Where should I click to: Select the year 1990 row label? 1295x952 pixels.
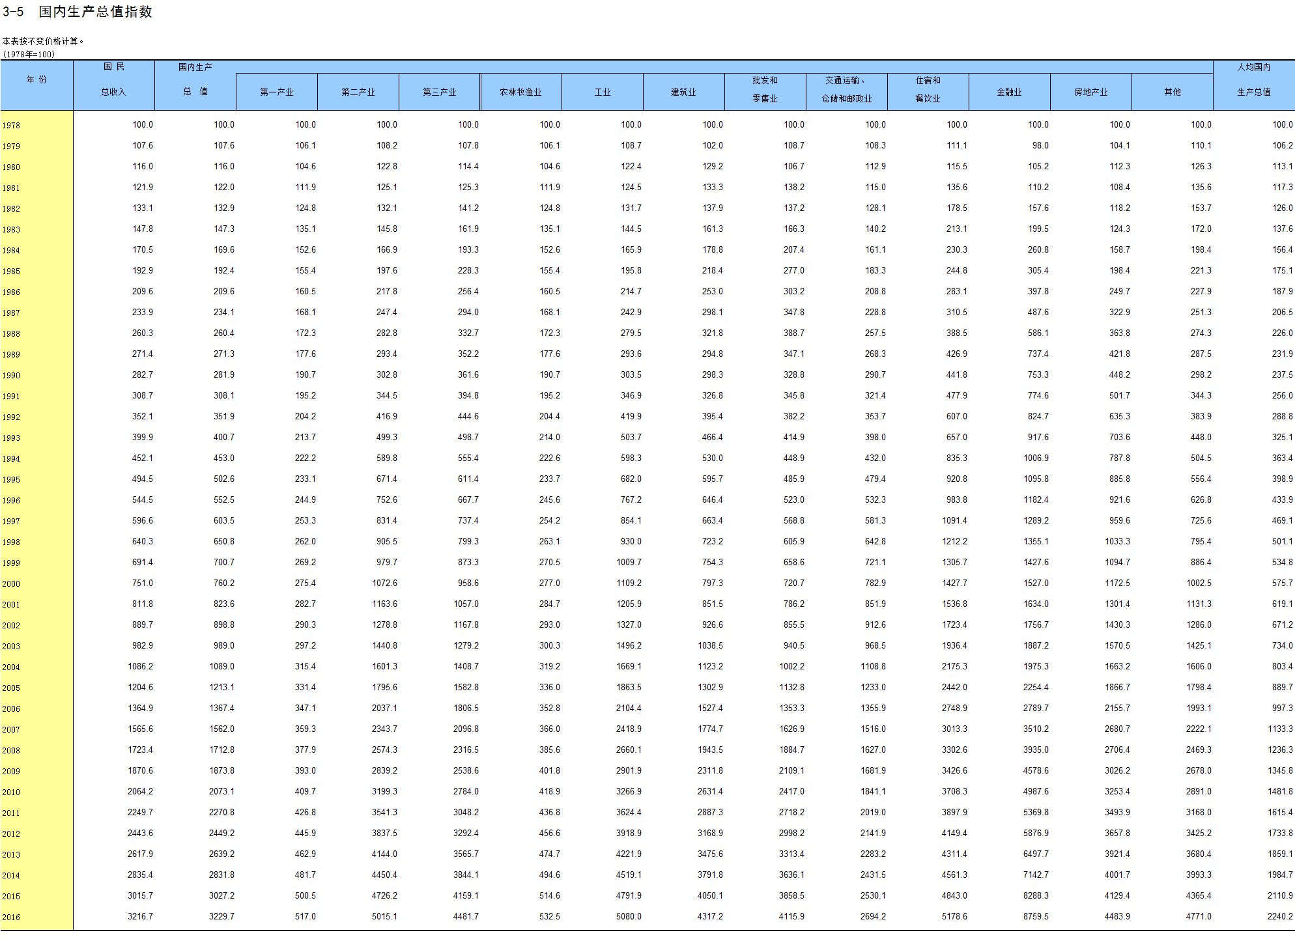coord(11,375)
